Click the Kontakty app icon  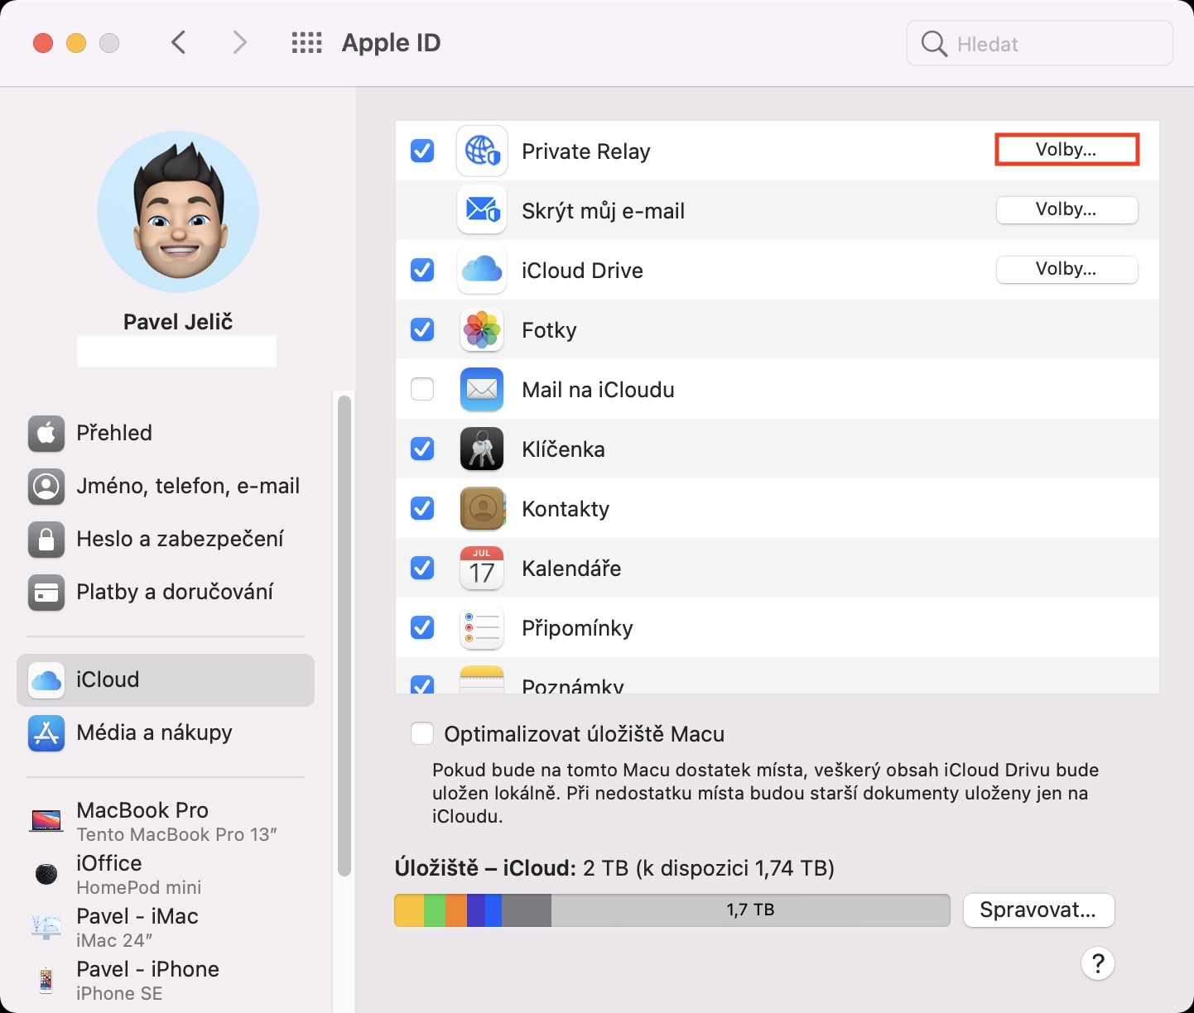click(482, 508)
